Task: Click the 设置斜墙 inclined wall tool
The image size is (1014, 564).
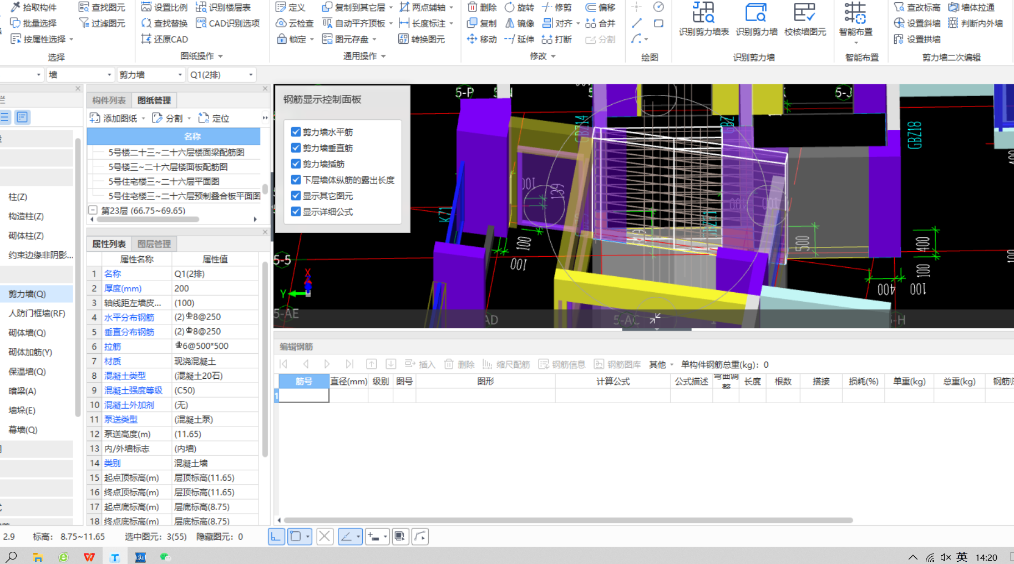Action: (917, 23)
